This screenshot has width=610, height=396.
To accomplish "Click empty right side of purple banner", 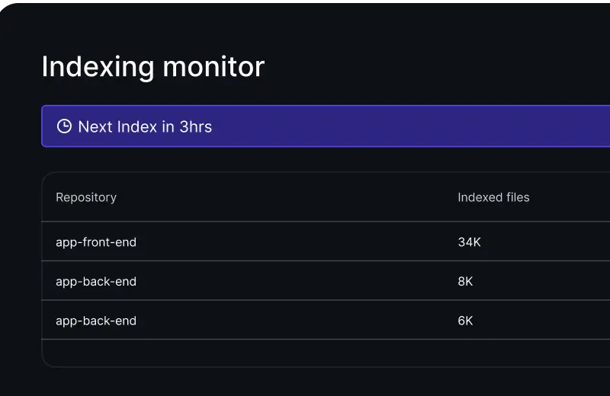I will point(457,126).
